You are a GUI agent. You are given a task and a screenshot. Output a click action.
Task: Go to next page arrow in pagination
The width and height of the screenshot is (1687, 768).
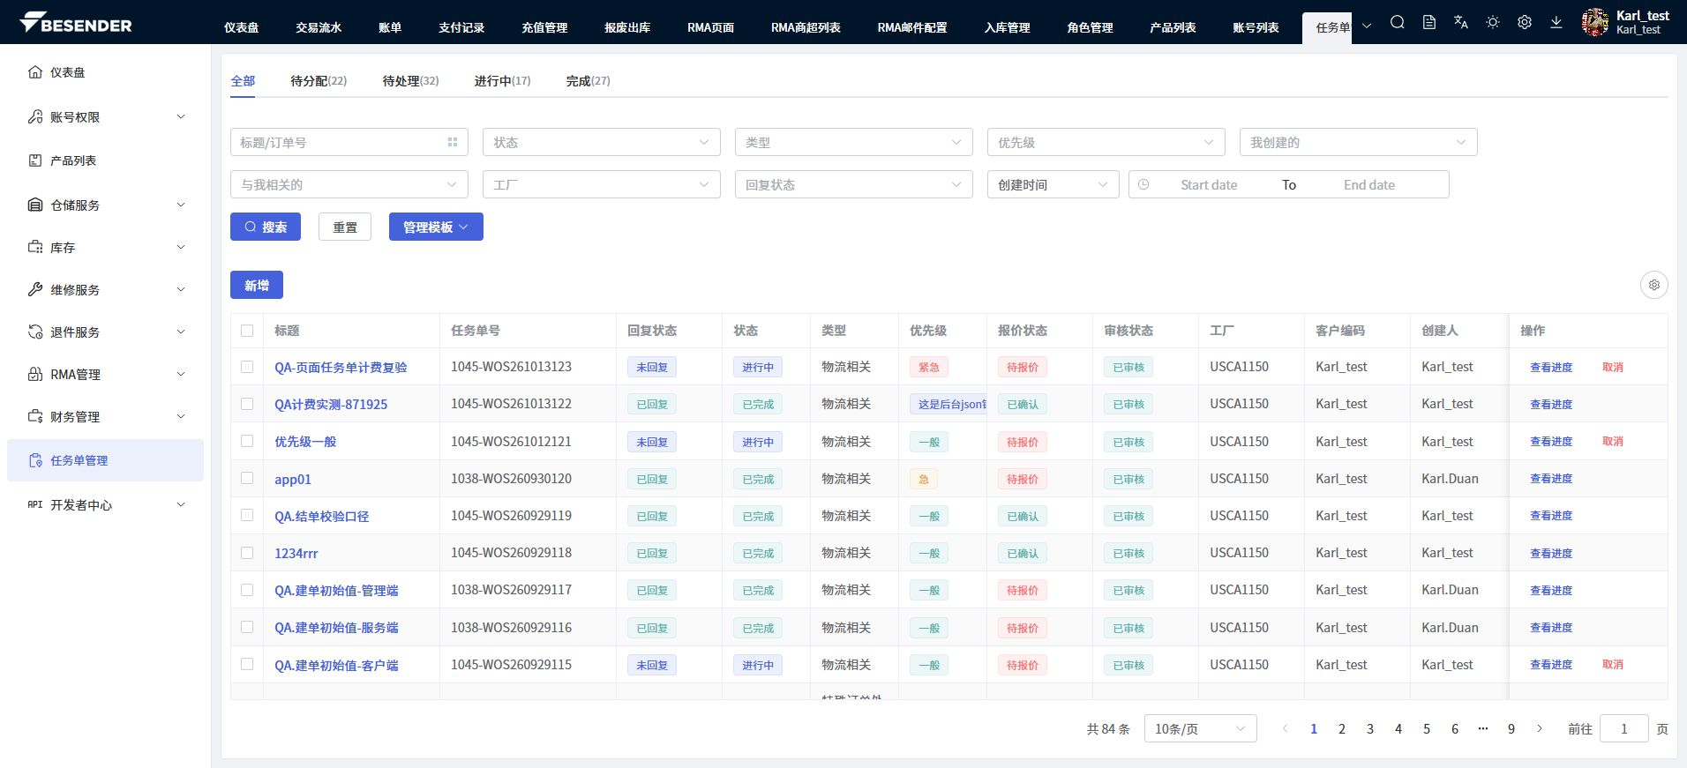pos(1540,728)
